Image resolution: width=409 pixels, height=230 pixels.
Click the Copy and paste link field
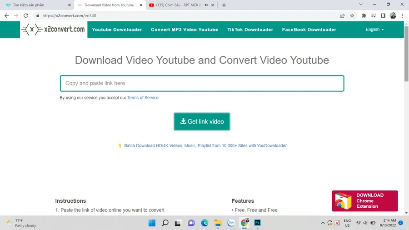(x=202, y=84)
